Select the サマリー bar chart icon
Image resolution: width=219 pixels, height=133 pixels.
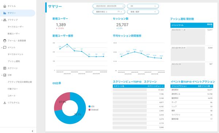click(5, 13)
